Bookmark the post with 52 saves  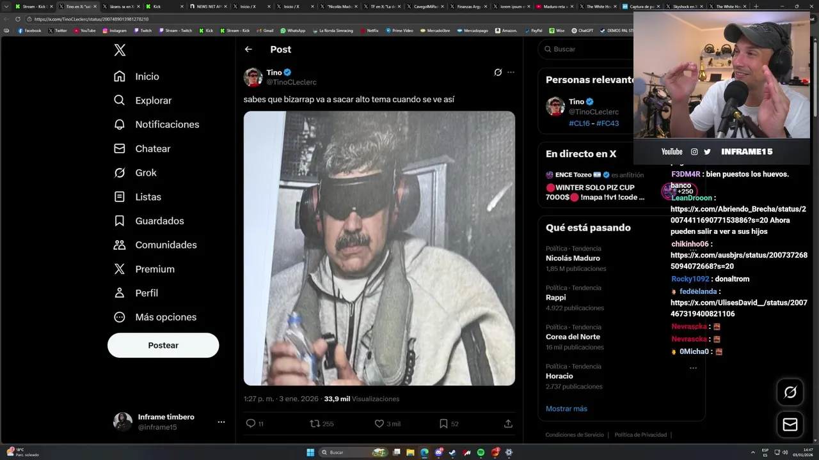[x=449, y=424]
